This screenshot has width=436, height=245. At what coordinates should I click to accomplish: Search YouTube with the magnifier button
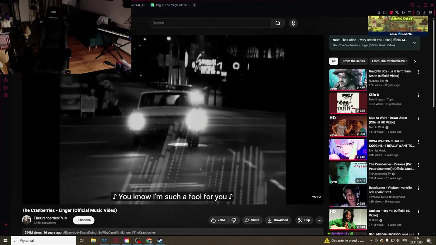(x=278, y=23)
